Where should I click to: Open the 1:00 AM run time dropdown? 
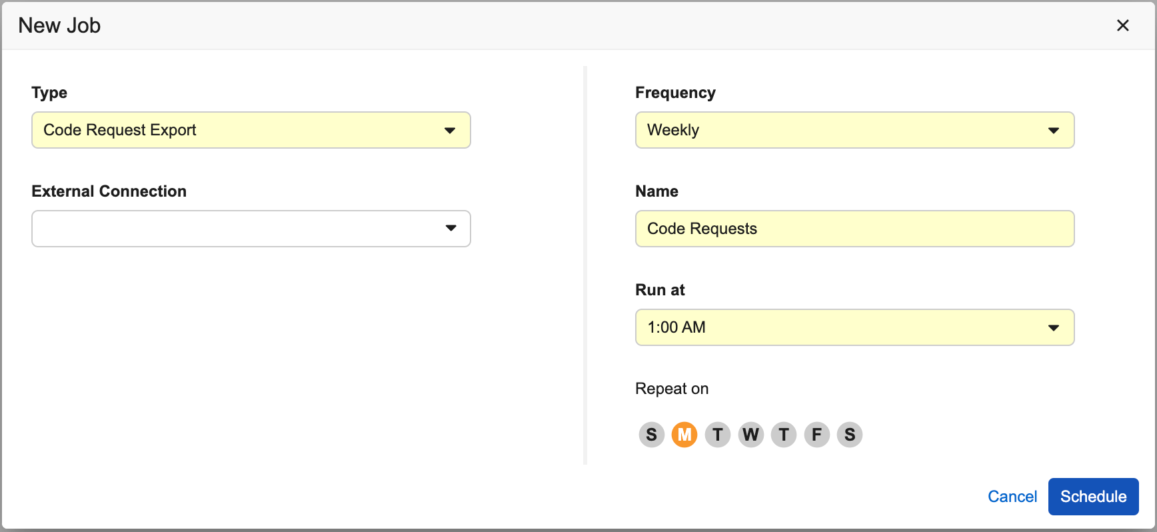tap(840, 327)
